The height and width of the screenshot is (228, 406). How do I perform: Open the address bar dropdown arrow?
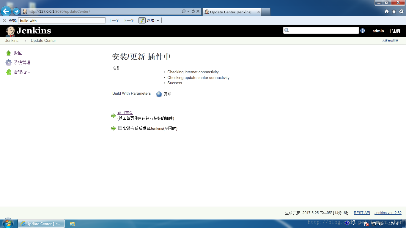188,12
